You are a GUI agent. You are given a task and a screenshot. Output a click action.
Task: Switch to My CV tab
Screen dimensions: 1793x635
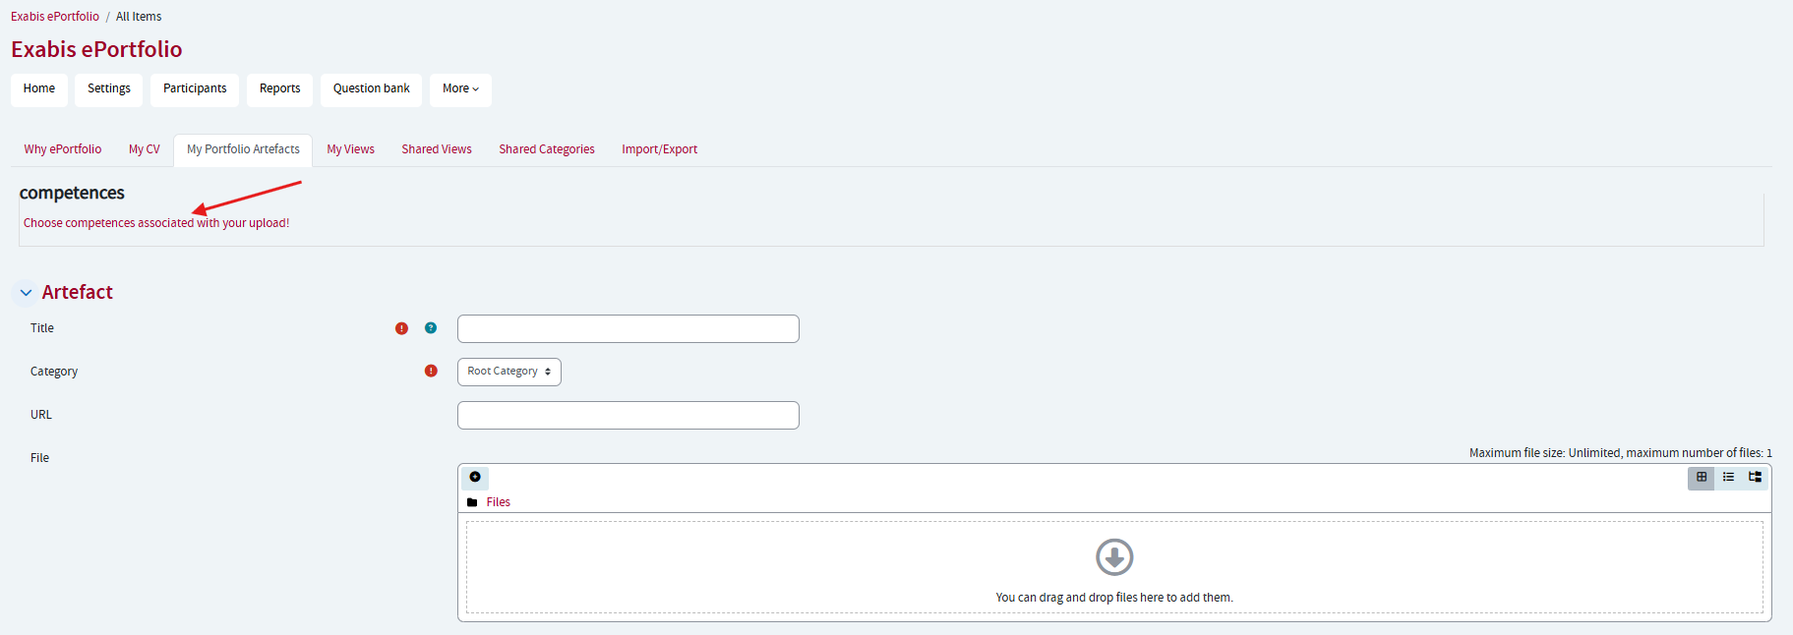pos(145,149)
